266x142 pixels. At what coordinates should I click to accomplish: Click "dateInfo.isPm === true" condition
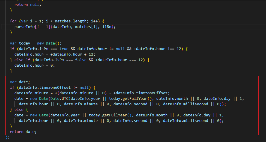(44, 49)
